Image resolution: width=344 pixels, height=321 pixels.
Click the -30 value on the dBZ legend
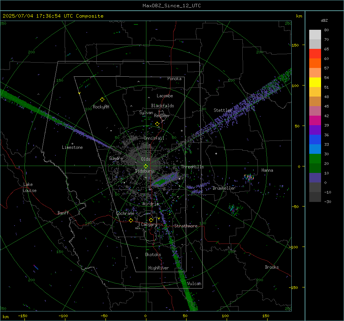click(328, 202)
